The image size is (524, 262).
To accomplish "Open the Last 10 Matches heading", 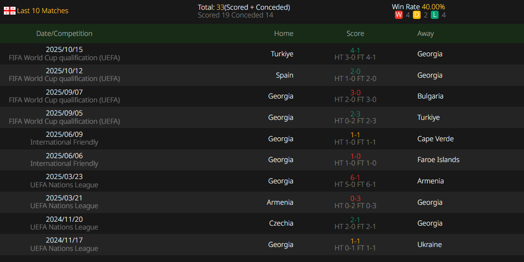I will (x=43, y=11).
